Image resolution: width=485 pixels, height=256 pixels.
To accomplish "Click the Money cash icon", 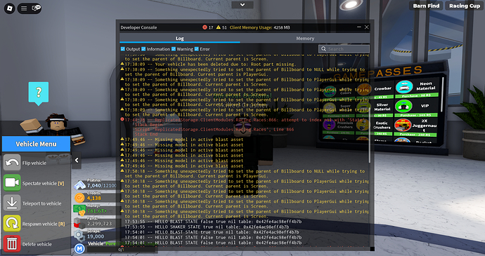I will (x=80, y=210).
